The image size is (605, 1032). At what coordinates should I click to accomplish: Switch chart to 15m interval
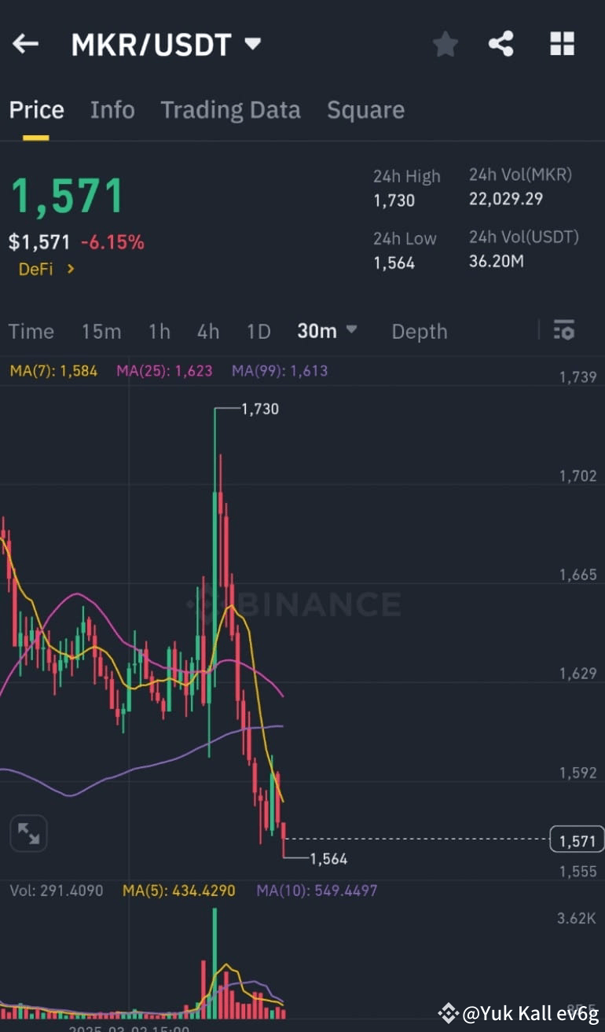[x=101, y=331]
